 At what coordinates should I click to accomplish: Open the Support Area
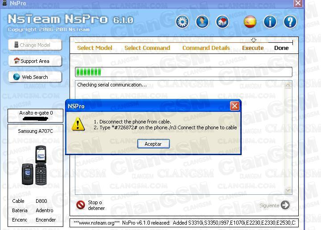point(35,61)
